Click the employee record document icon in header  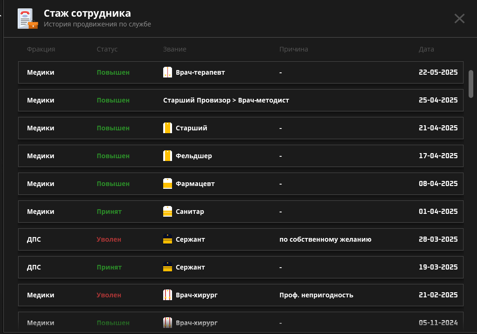27,19
